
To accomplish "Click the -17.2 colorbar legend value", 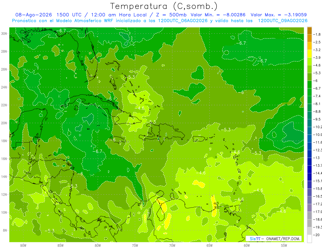I will [318, 204].
